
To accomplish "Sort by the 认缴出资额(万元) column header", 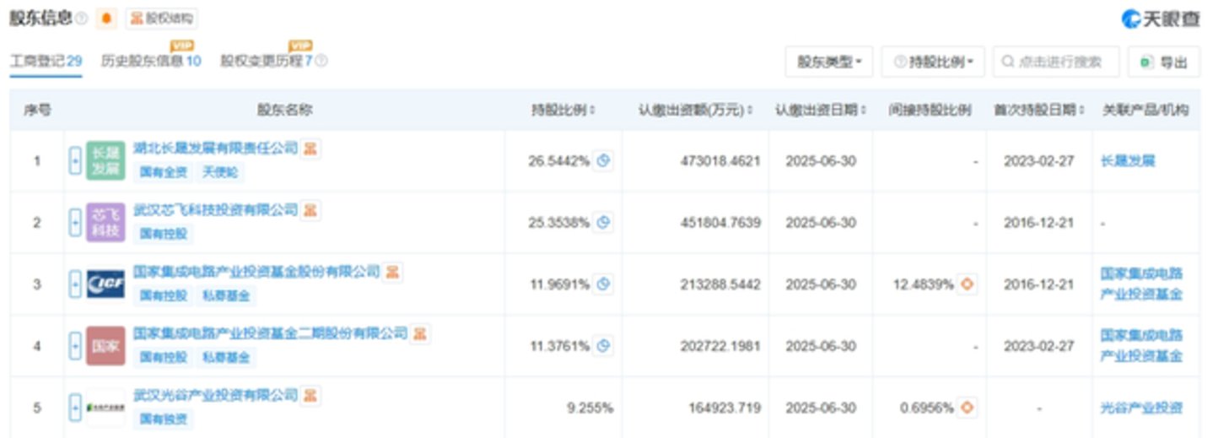I will 695,110.
